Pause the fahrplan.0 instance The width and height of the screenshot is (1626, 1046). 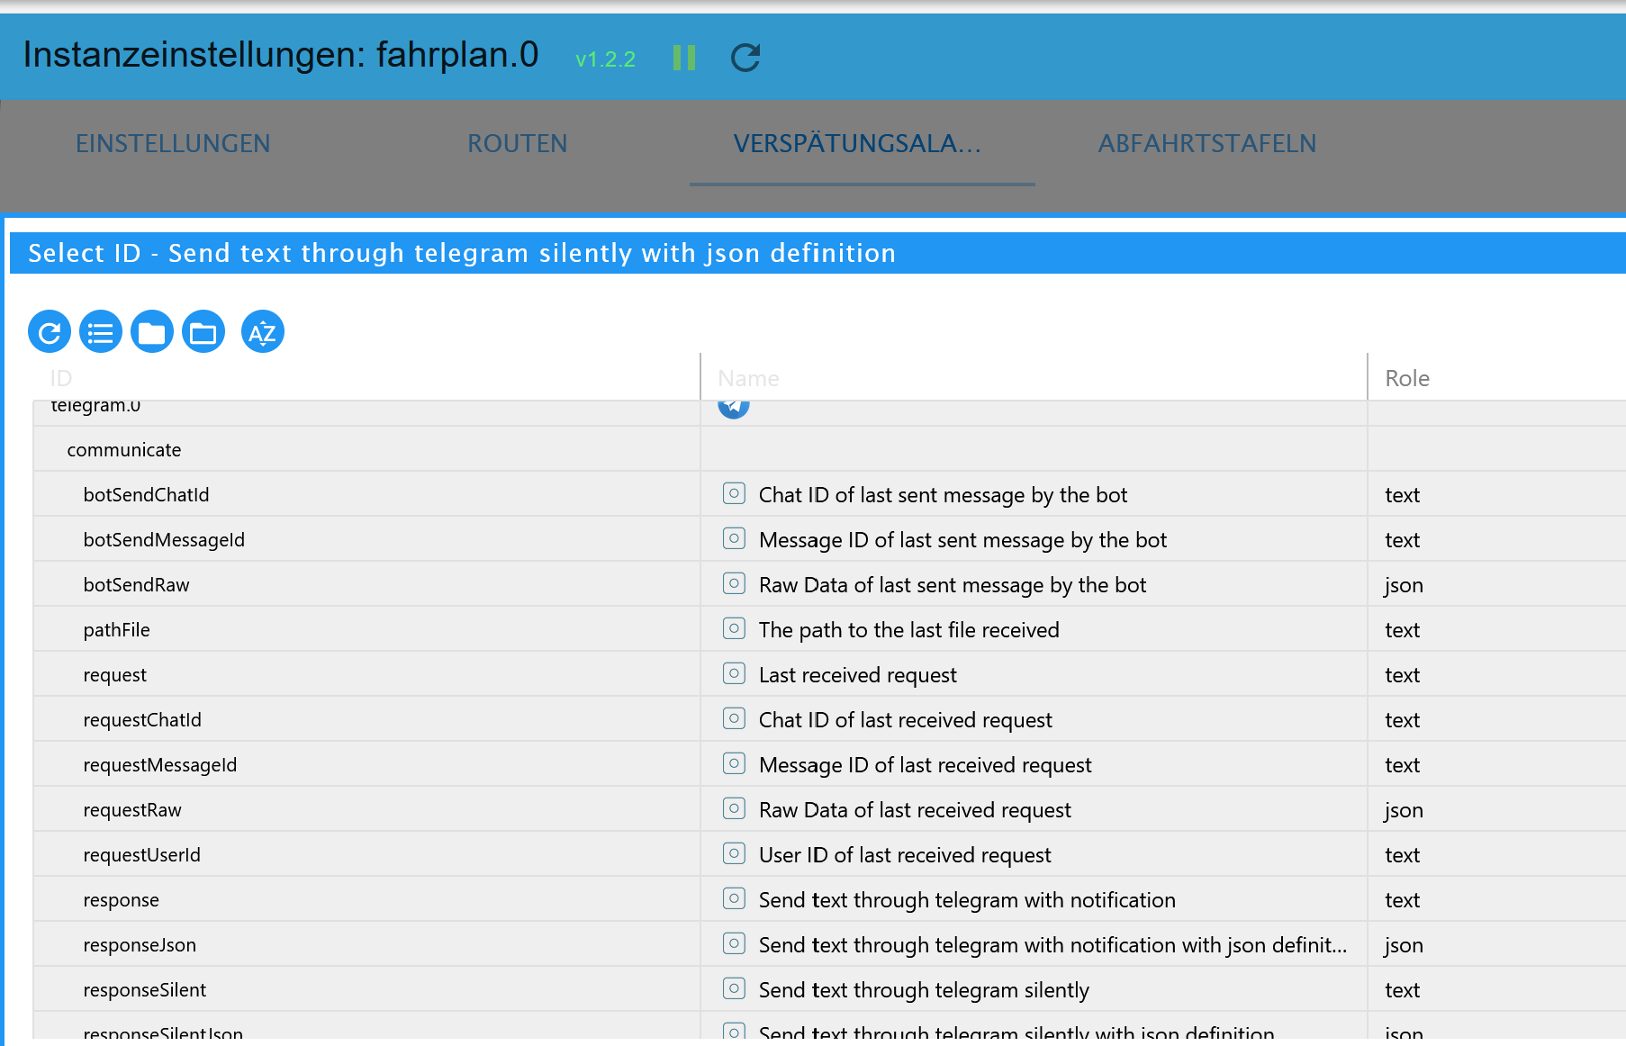(x=684, y=59)
